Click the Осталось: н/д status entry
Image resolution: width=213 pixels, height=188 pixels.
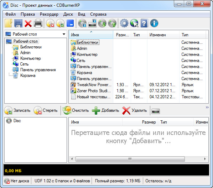[x=158, y=181]
